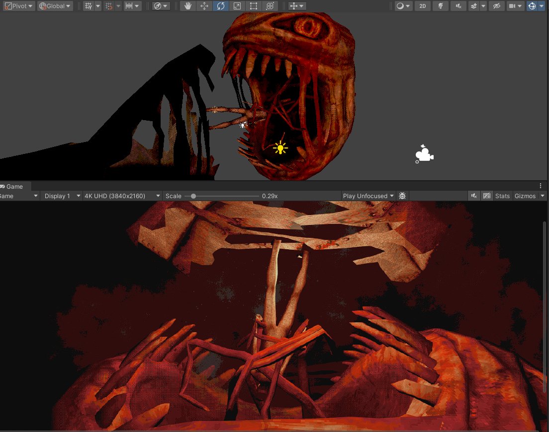
Task: Click the Display 1 selector
Action: click(x=61, y=196)
